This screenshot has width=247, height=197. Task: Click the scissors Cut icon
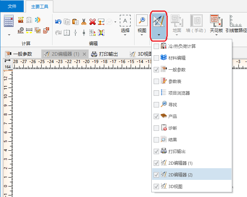pos(84,22)
